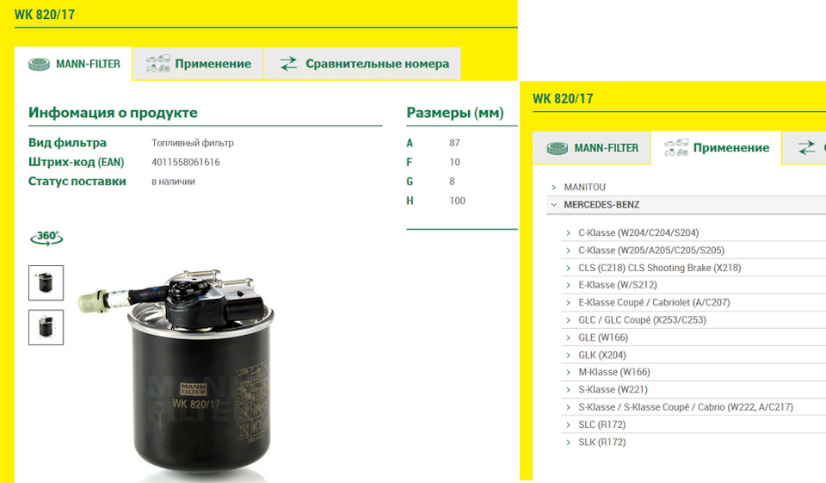Image resolution: width=826 pixels, height=483 pixels.
Task: Click the WK 820/17 title in left panel
Action: coord(45,15)
